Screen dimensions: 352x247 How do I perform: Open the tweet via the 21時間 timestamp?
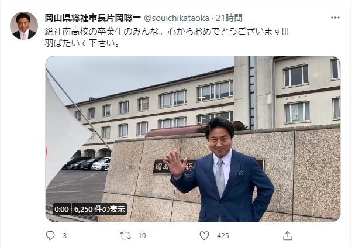(229, 18)
